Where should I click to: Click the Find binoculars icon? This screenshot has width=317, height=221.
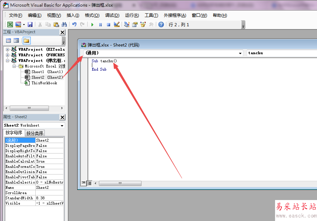pyautogui.click(x=64, y=24)
